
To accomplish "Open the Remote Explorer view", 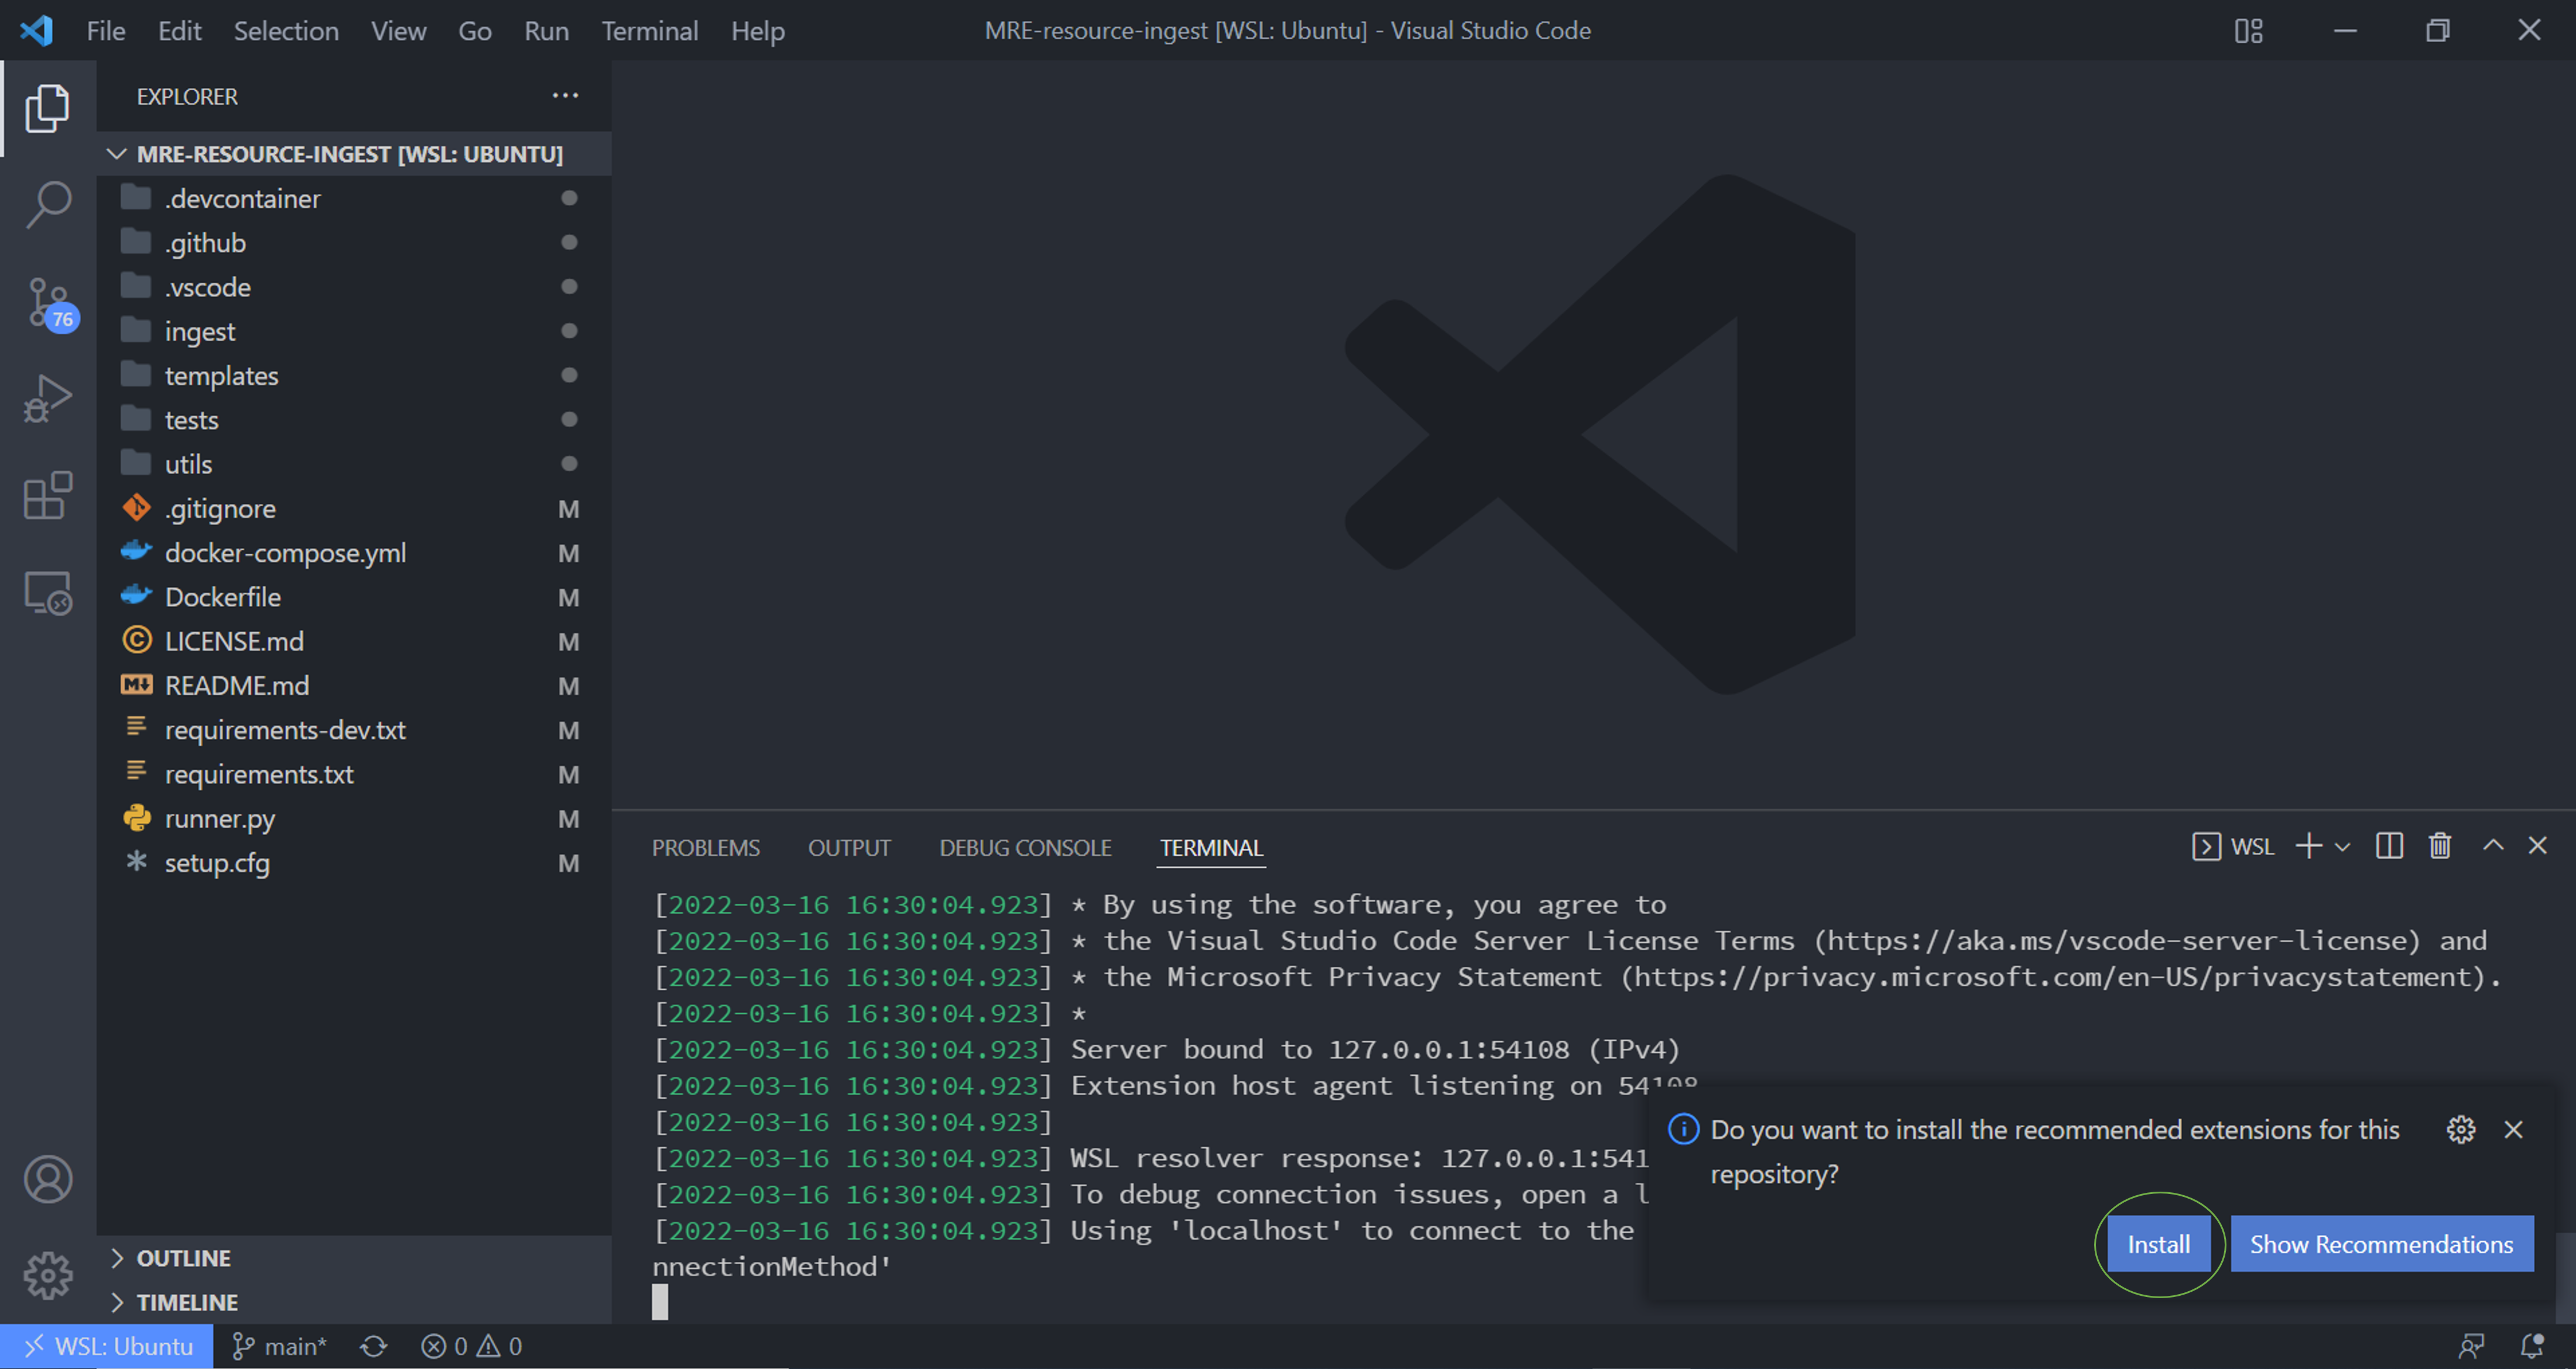I will pyautogui.click(x=47, y=593).
